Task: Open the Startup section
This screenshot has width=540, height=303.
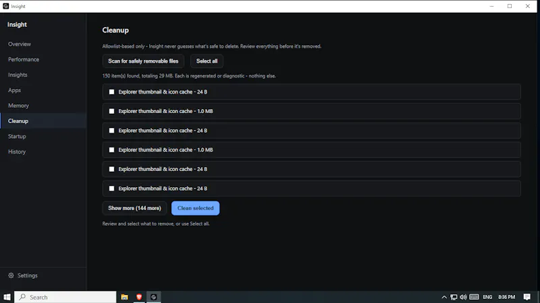Action: coord(17,137)
